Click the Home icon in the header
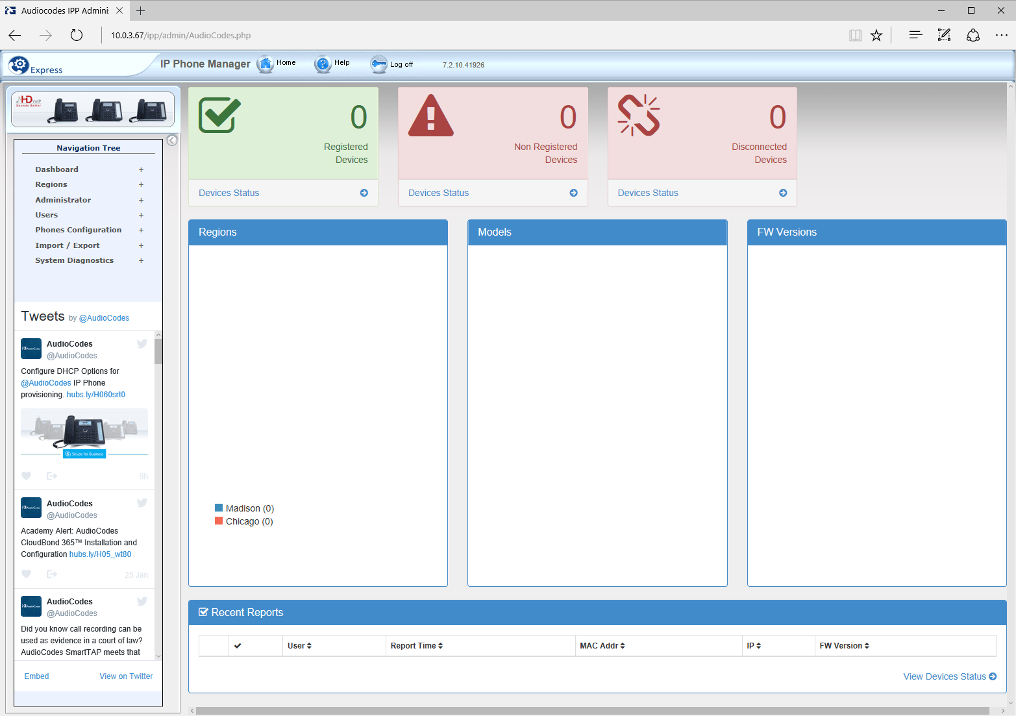 [x=266, y=64]
